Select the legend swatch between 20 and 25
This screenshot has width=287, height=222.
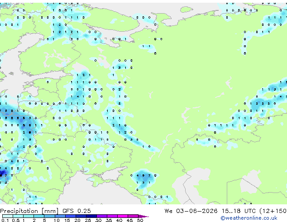coord(81,216)
